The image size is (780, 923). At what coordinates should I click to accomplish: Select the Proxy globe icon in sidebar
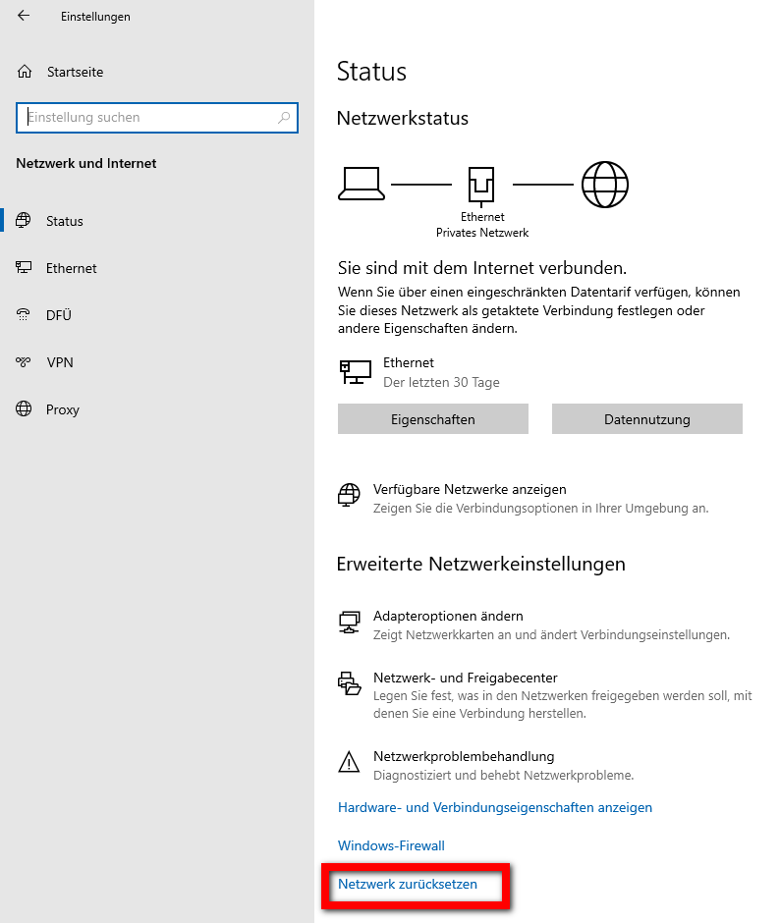pyautogui.click(x=24, y=408)
